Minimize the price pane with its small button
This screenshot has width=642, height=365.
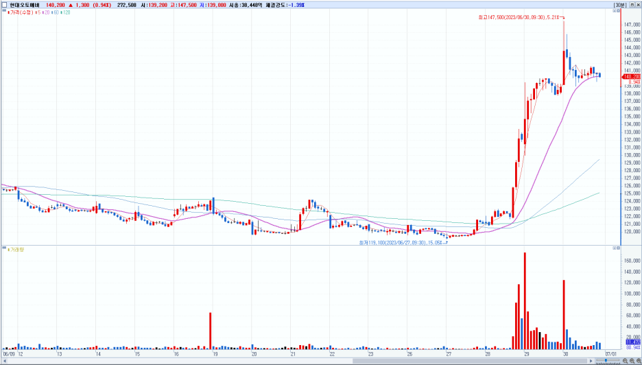pyautogui.click(x=614, y=11)
